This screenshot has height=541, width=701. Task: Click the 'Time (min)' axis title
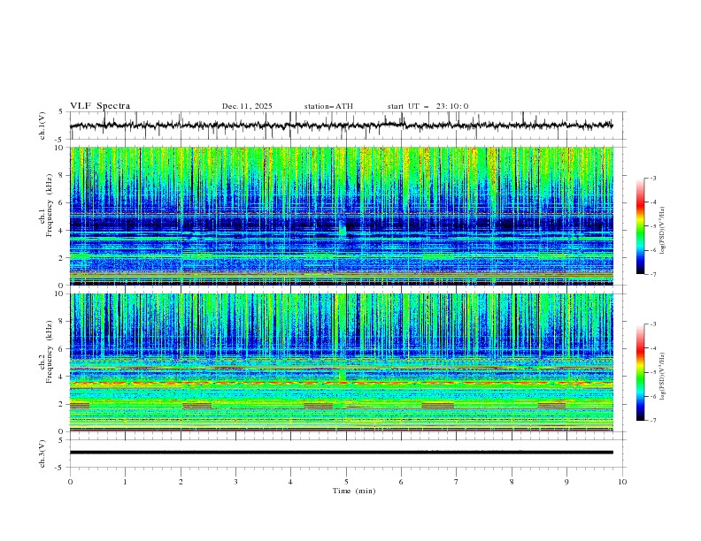tap(354, 491)
